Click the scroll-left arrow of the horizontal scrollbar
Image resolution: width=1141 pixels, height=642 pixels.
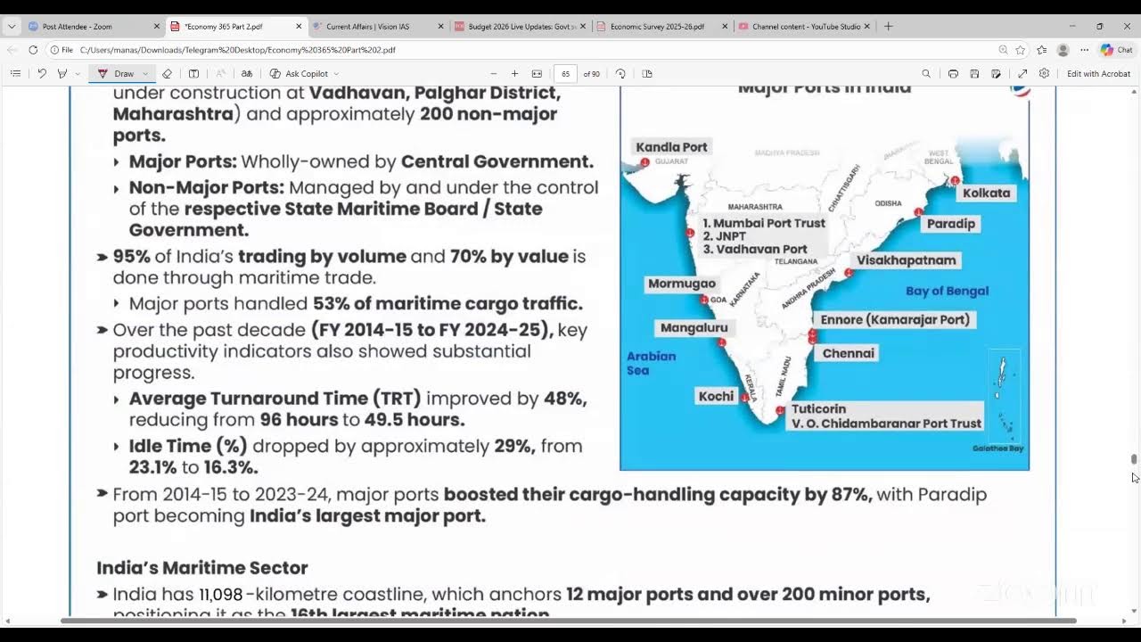coord(6,621)
